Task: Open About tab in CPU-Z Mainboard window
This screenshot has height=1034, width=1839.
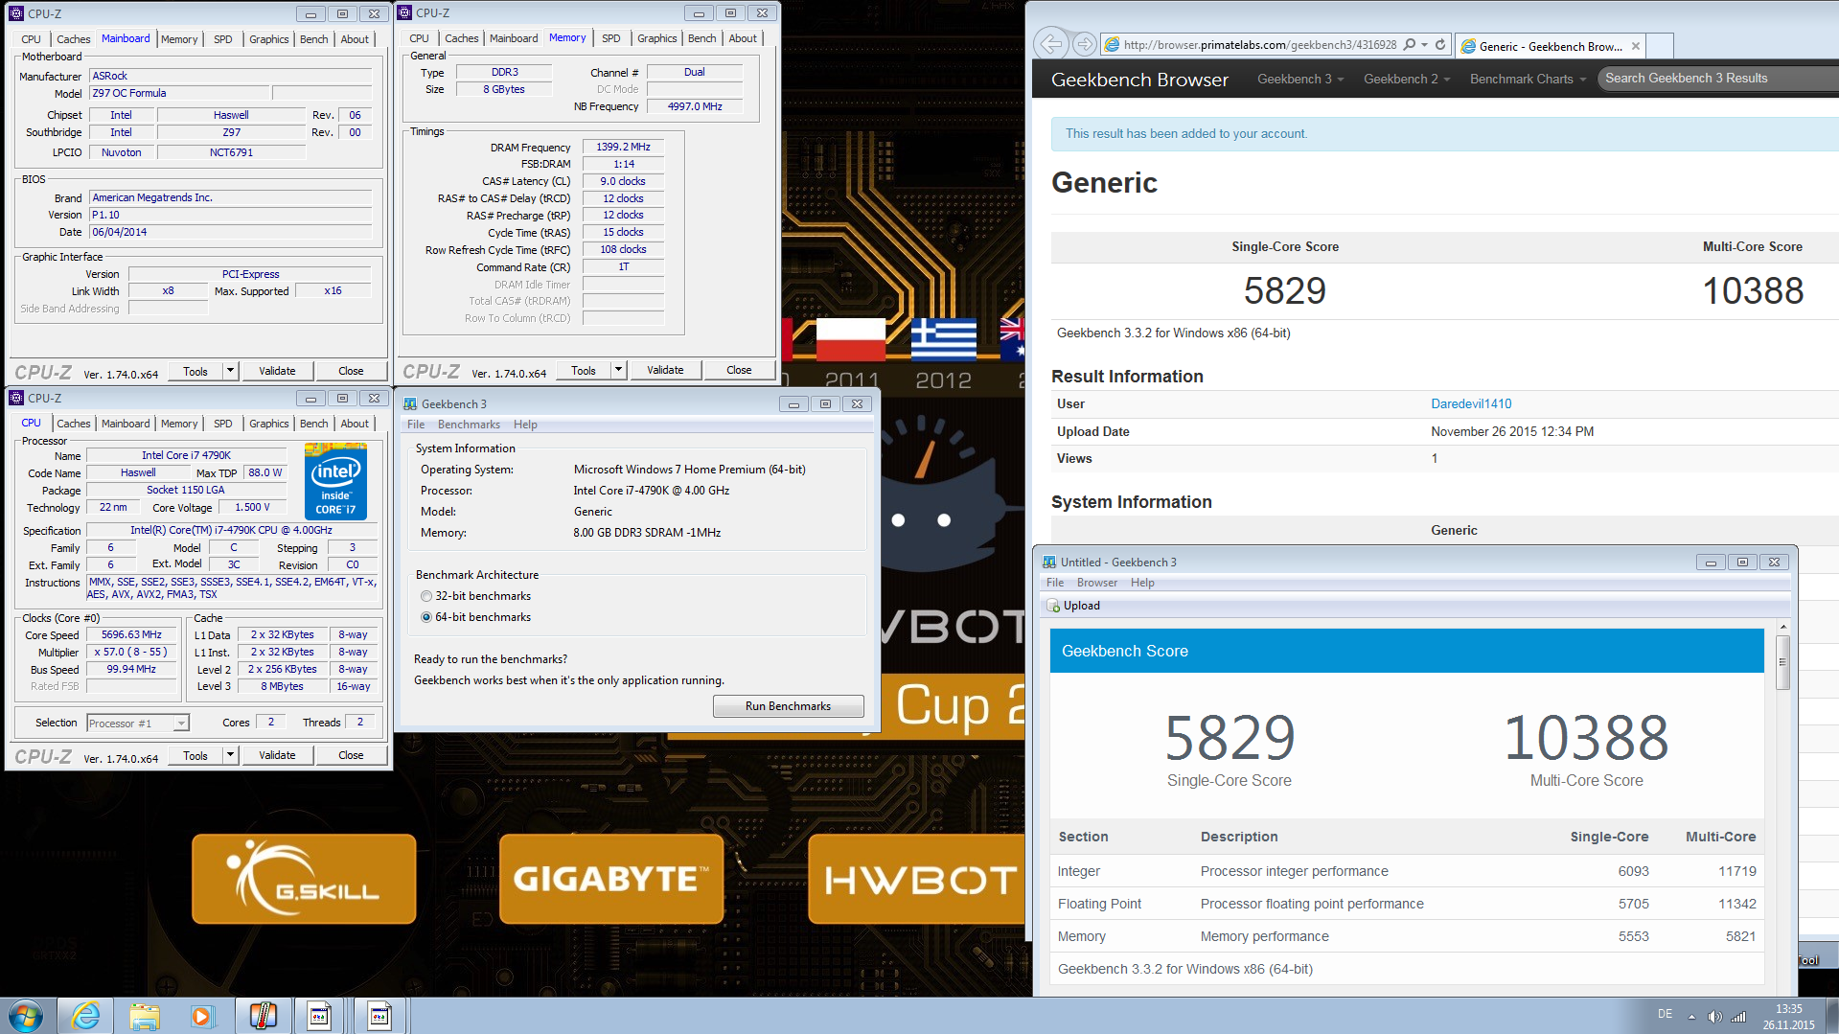Action: point(355,39)
